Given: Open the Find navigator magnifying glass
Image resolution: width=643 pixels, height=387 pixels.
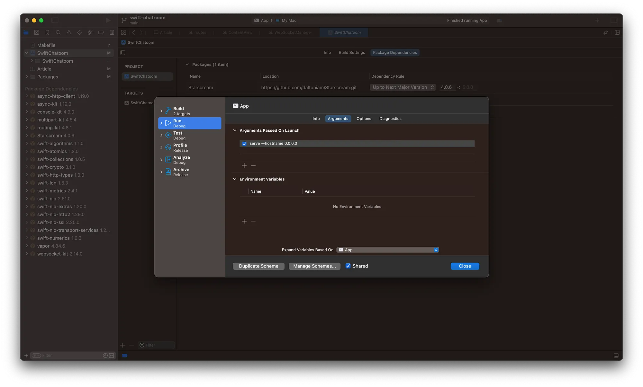Looking at the screenshot, I should pyautogui.click(x=58, y=32).
